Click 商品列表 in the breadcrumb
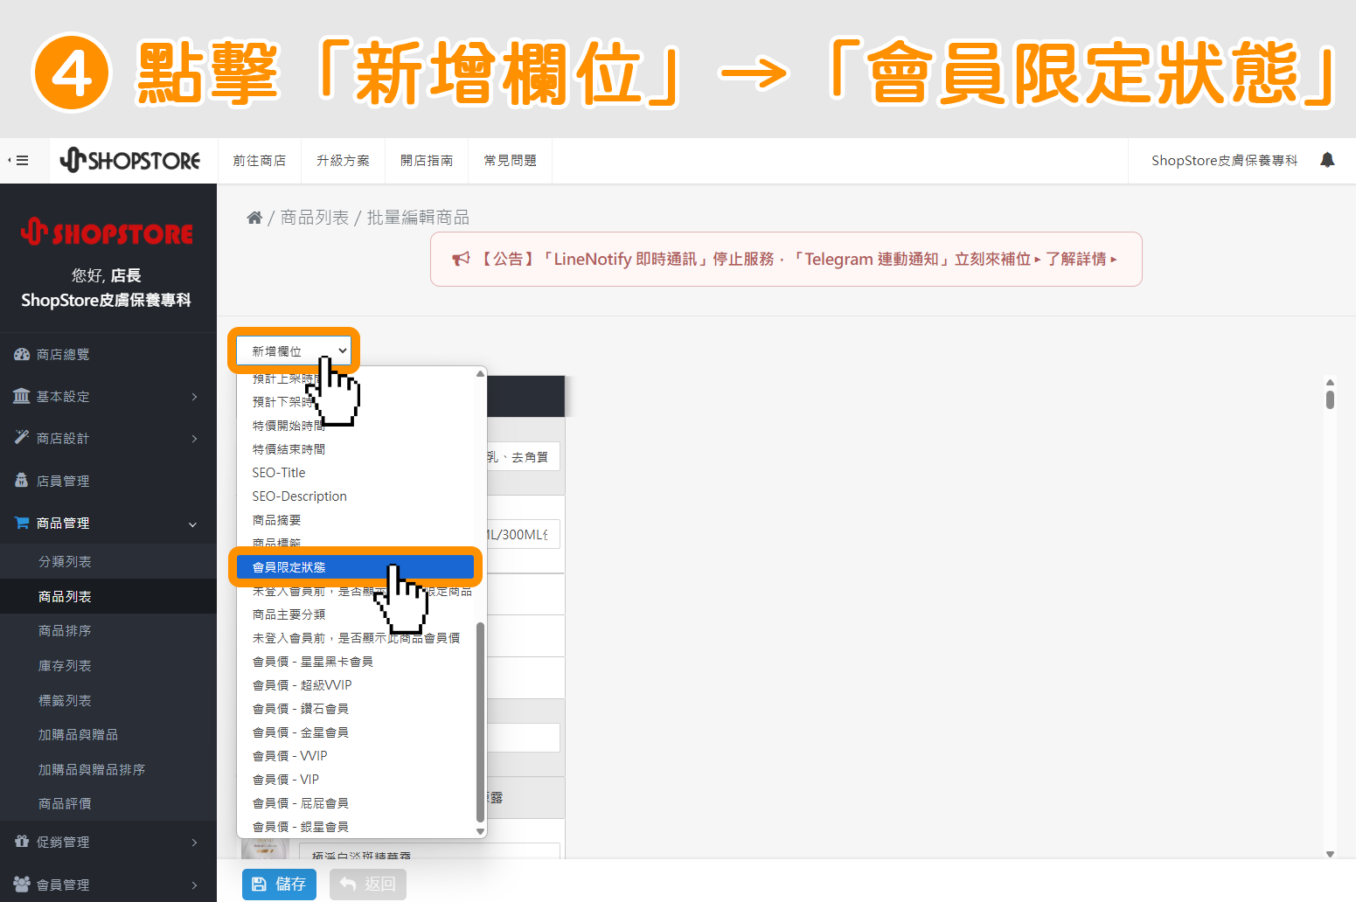Image resolution: width=1356 pixels, height=902 pixels. [x=315, y=218]
